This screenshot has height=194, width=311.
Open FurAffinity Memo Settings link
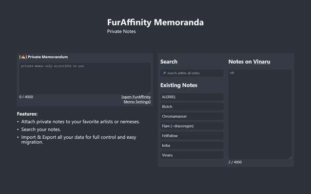pos(136,99)
